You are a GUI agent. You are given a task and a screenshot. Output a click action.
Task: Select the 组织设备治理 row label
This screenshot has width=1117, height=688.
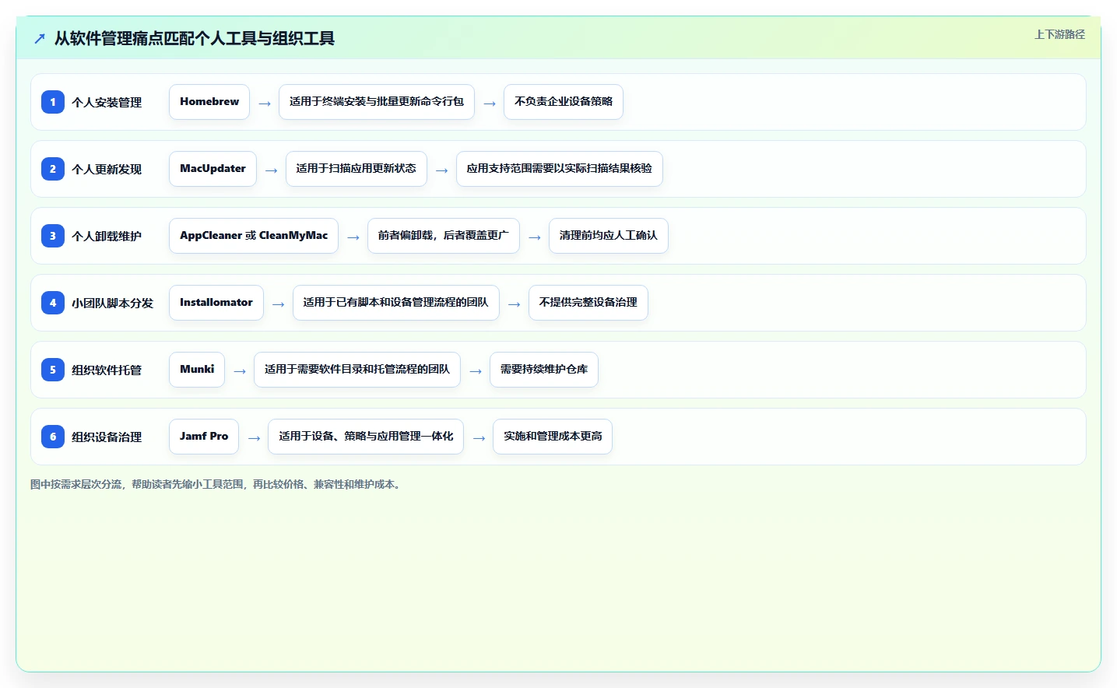[107, 437]
